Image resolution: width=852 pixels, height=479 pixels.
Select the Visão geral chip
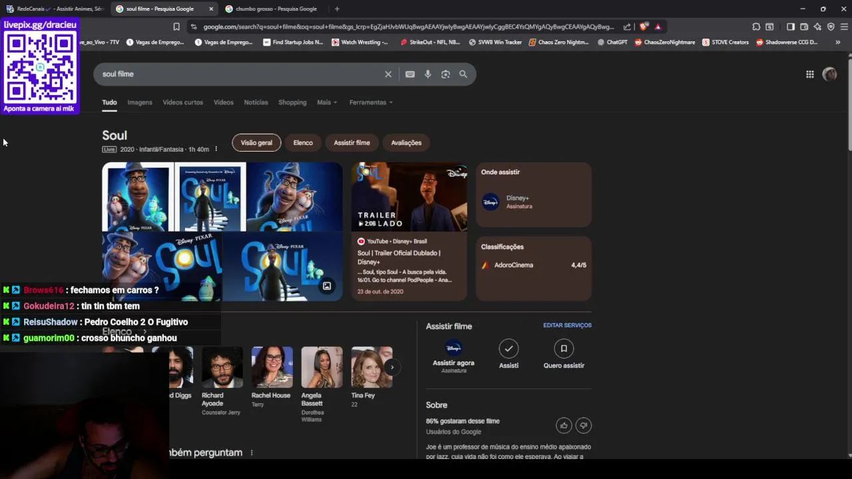256,142
